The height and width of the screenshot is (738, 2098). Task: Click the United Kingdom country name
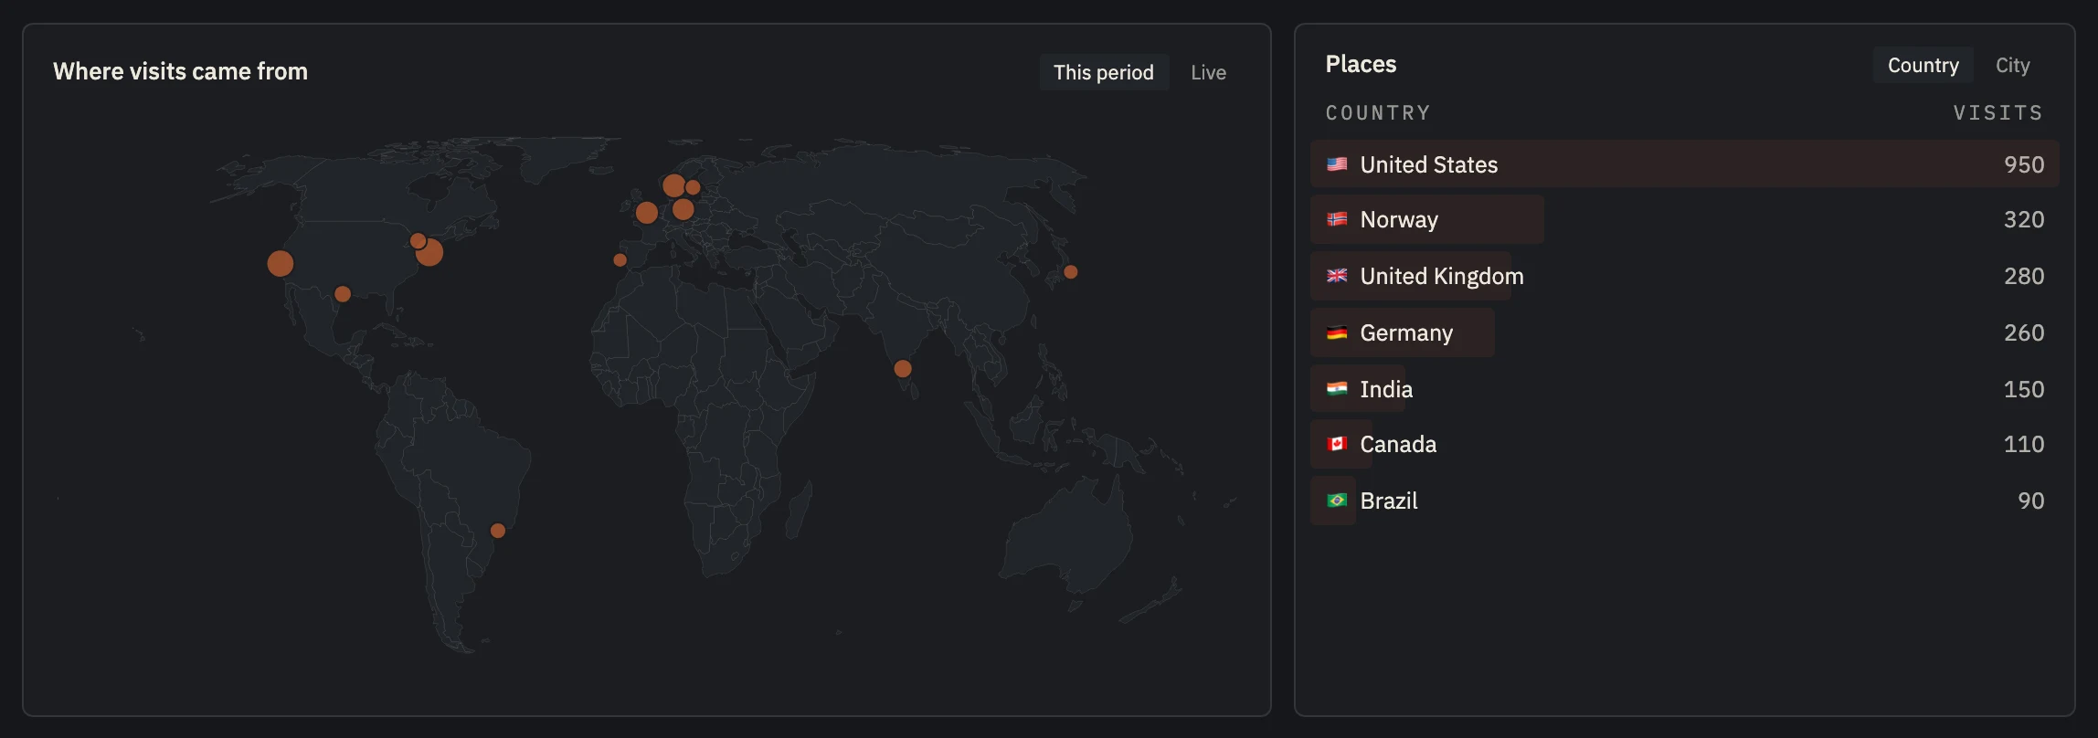click(1442, 276)
